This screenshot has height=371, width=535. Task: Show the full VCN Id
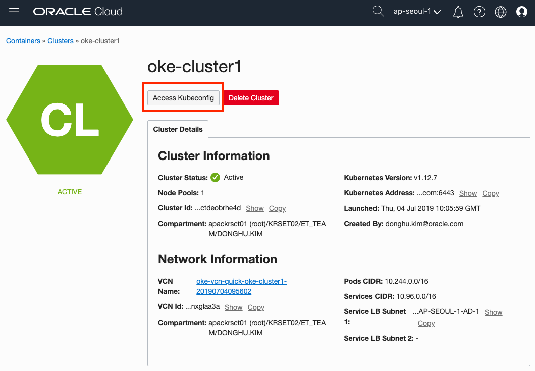(x=234, y=307)
